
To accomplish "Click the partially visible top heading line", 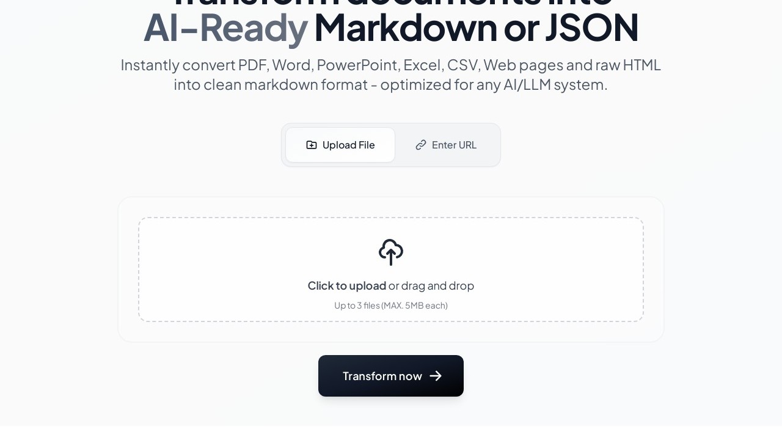I will [x=391, y=3].
